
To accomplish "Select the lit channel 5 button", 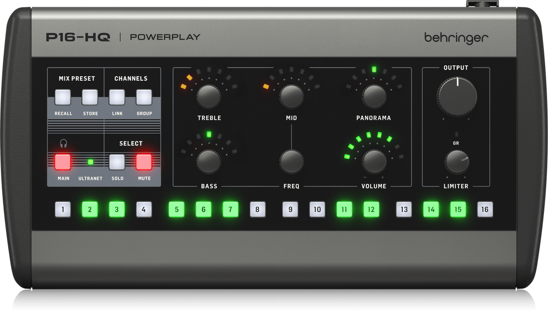I will [176, 210].
